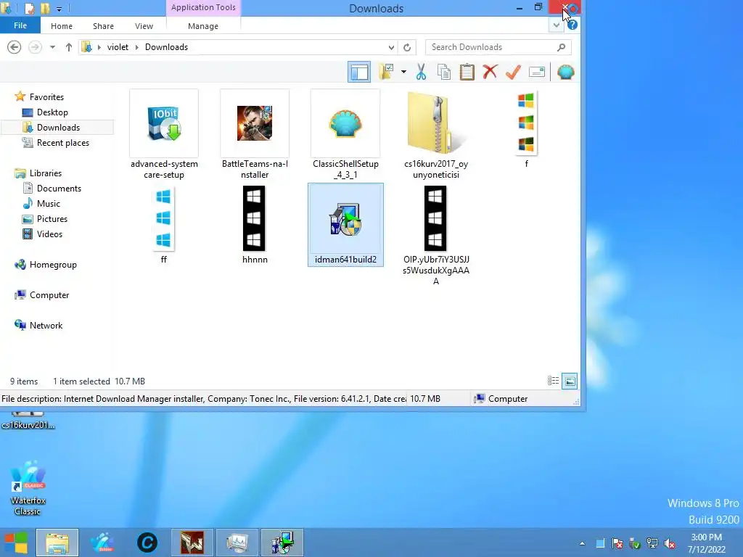Open the system monitor taskbar app

click(x=237, y=542)
